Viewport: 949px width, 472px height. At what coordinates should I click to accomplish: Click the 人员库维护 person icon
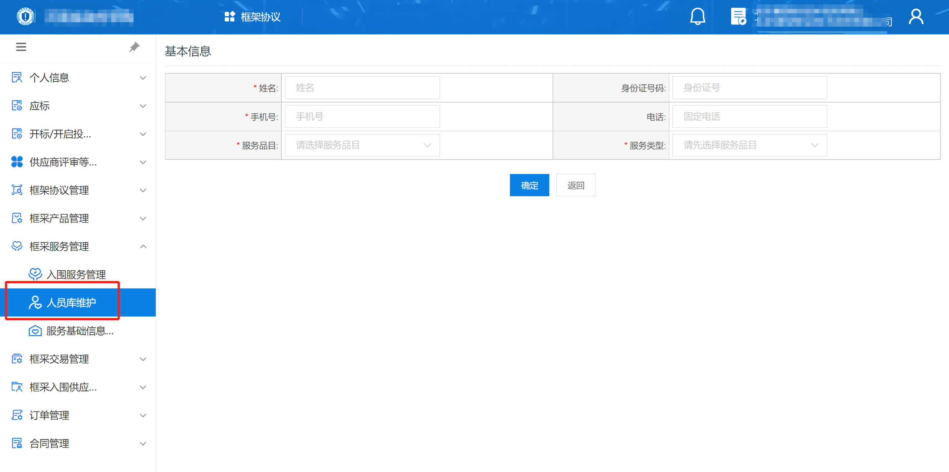click(35, 302)
